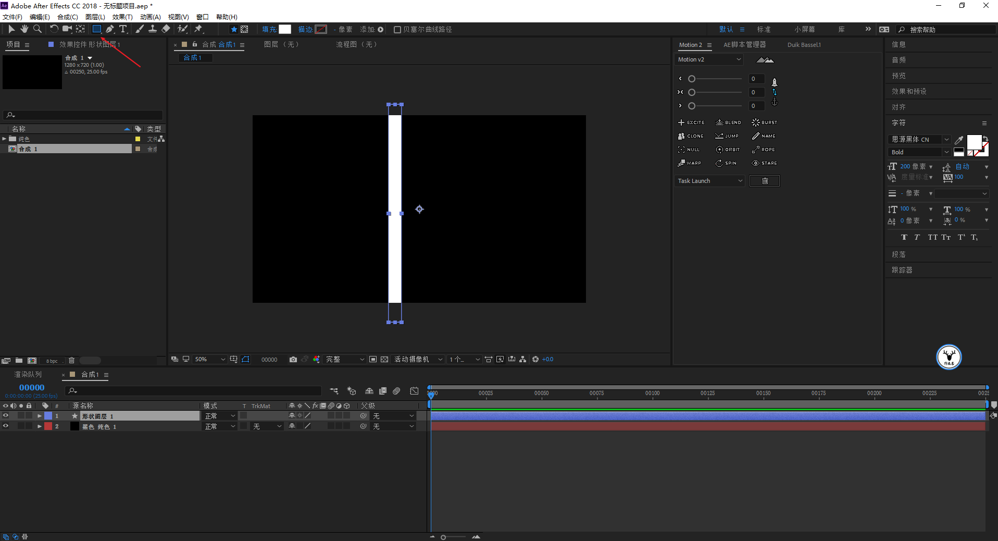Select the Hand tool

pos(24,29)
